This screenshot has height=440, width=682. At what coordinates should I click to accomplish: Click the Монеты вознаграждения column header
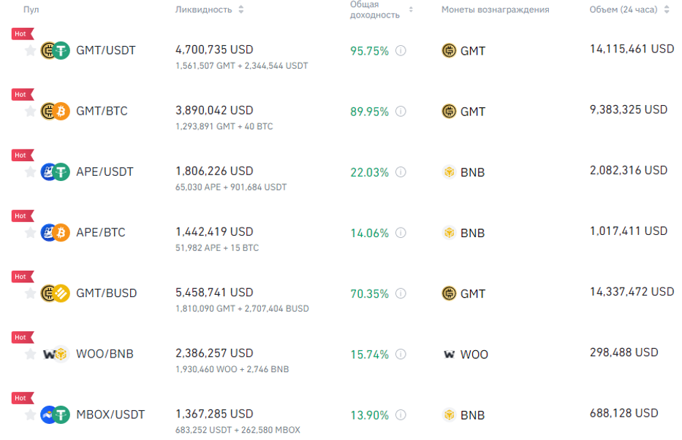495,9
